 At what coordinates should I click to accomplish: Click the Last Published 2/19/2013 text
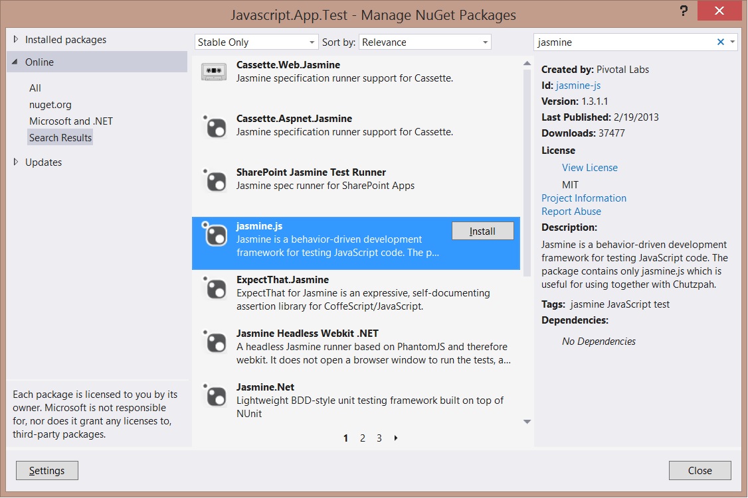tap(600, 117)
